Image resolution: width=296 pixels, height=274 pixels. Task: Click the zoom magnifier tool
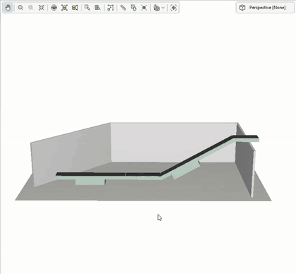(x=20, y=8)
